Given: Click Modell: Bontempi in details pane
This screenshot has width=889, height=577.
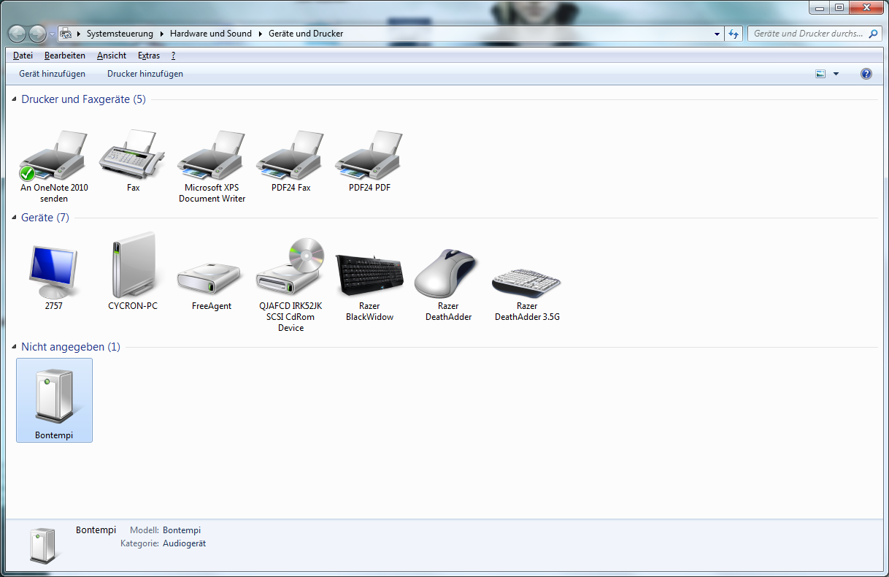Looking at the screenshot, I should click(165, 530).
